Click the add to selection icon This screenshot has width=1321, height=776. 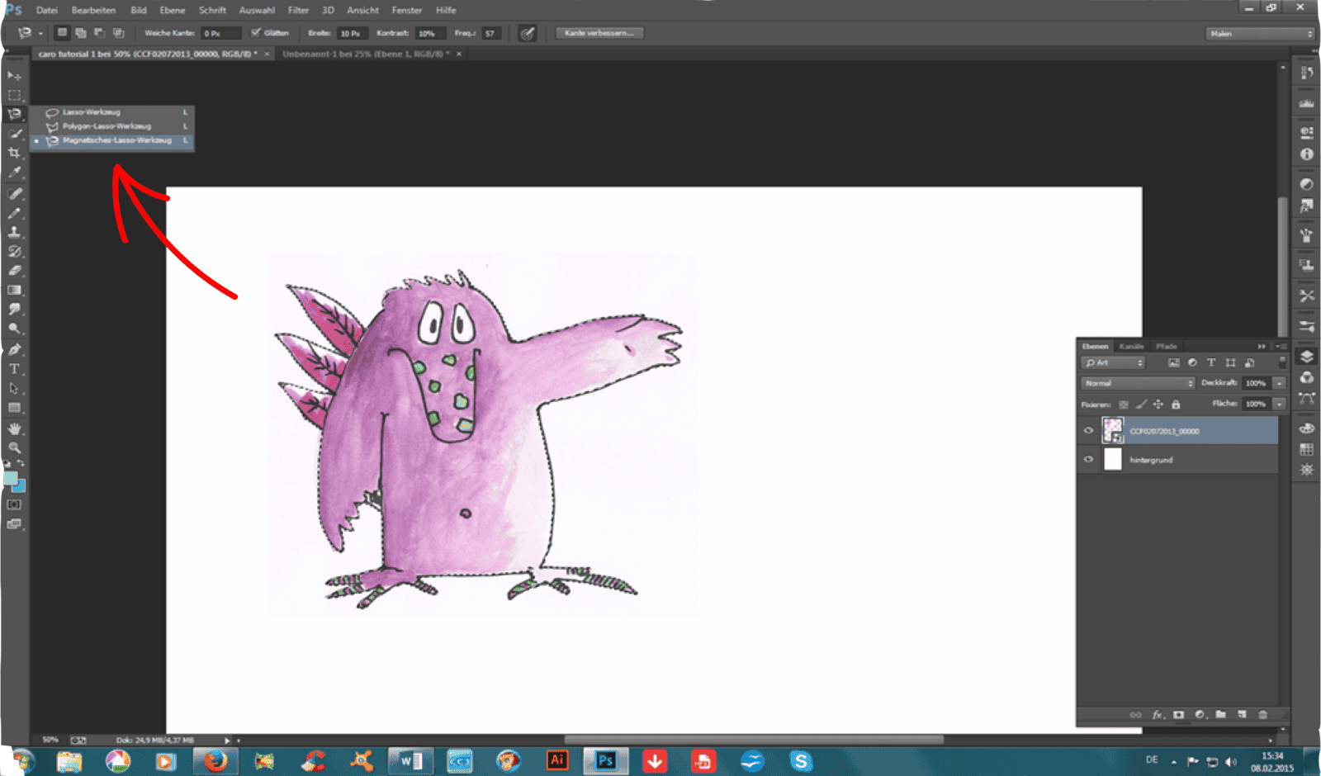tap(81, 33)
